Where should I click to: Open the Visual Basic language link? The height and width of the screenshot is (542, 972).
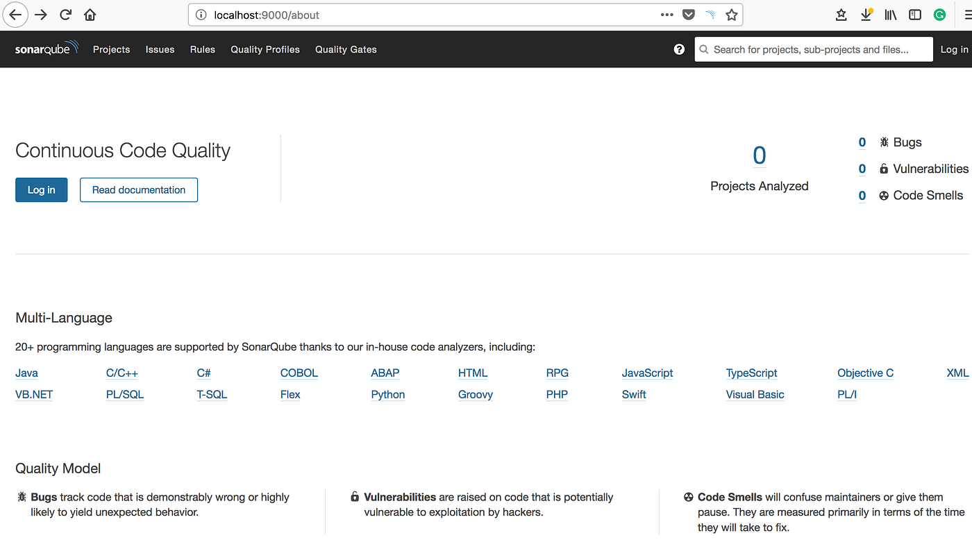coord(755,394)
